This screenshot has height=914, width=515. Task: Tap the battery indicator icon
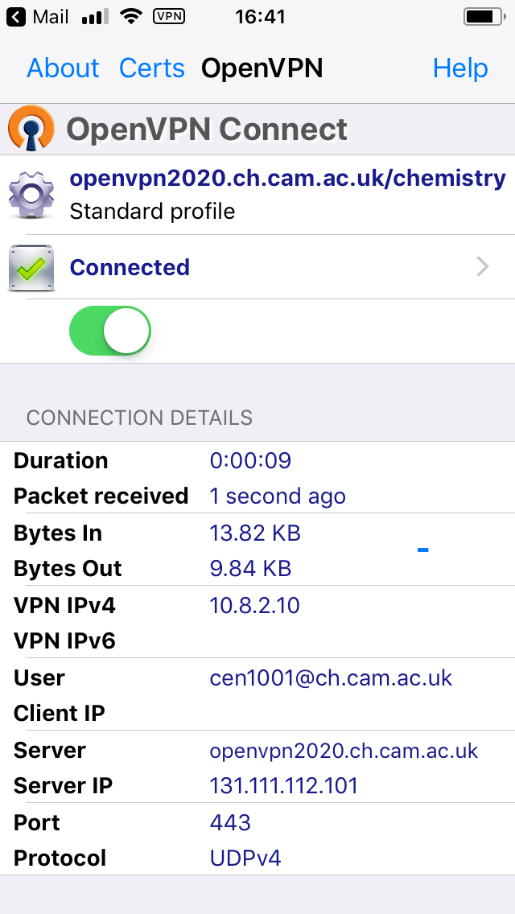482,14
